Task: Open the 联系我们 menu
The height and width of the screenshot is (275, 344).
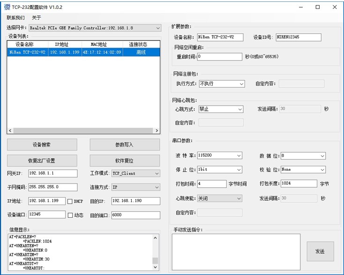Action: point(15,17)
